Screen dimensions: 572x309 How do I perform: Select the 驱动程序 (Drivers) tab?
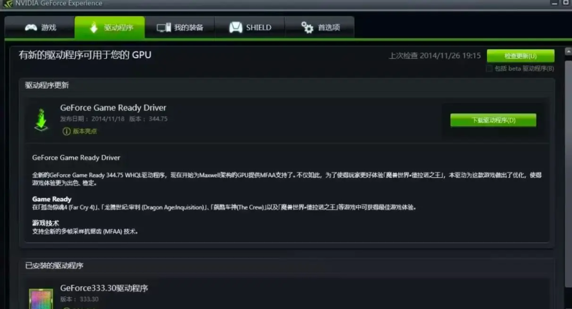110,27
